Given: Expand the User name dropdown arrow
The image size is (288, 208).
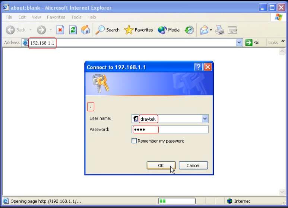Looking at the screenshot, I should coord(205,119).
